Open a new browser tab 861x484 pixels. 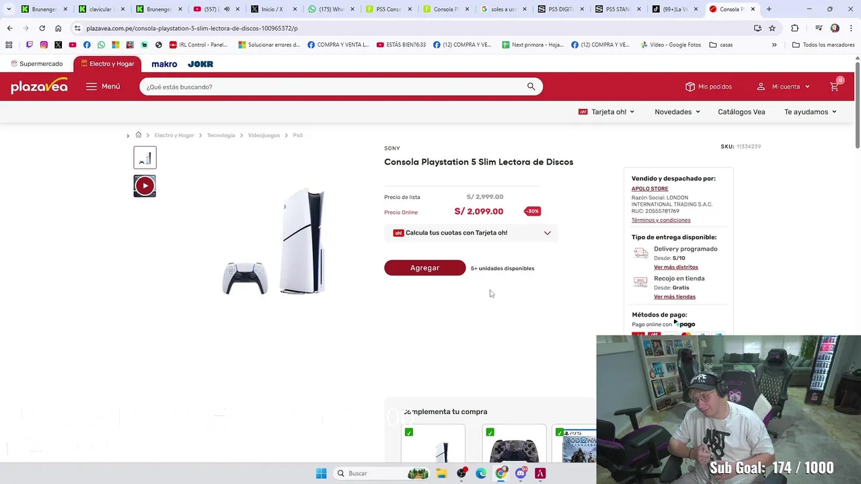(x=769, y=9)
